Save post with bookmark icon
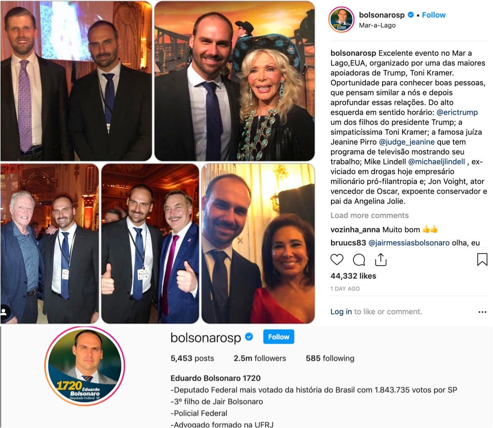 tap(482, 259)
